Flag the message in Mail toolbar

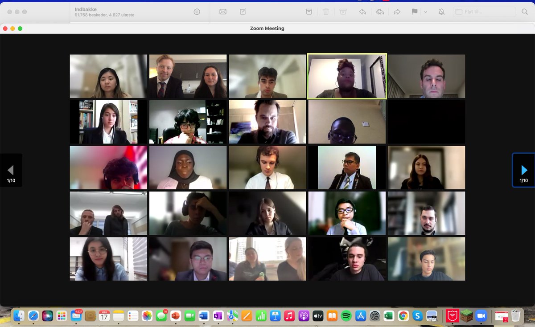pyautogui.click(x=415, y=12)
